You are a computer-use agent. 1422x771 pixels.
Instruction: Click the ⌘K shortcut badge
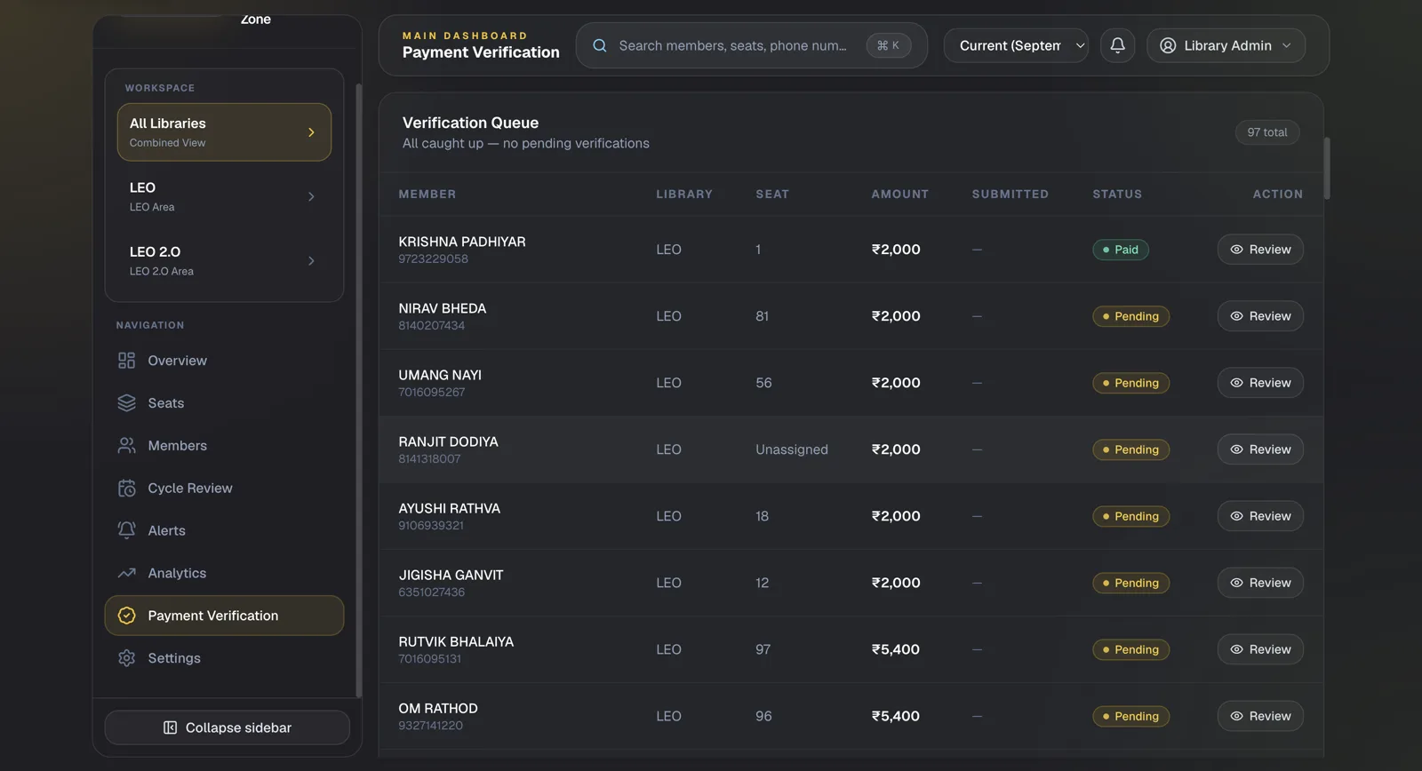tap(888, 45)
